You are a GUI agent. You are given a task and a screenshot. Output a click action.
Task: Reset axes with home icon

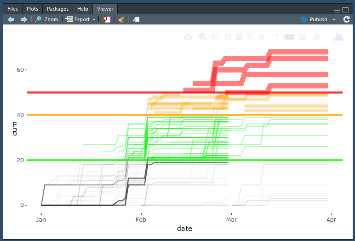[x=262, y=37]
